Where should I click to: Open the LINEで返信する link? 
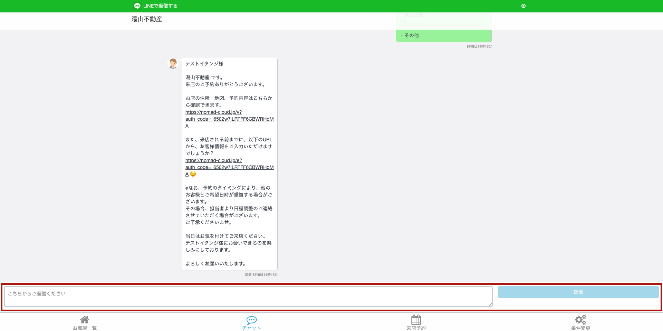160,6
